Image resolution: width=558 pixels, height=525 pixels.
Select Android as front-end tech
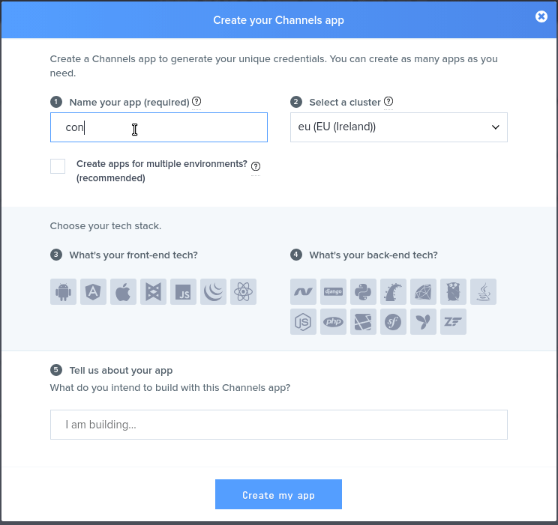point(63,292)
